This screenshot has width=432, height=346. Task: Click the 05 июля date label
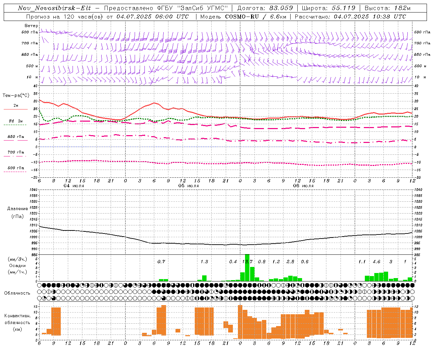tap(189, 186)
